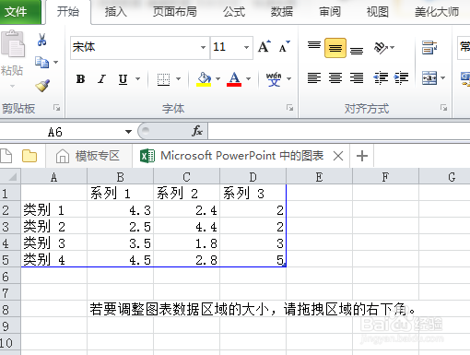470x355 pixels.
Task: Decrease font size with small A
Action: (x=284, y=47)
